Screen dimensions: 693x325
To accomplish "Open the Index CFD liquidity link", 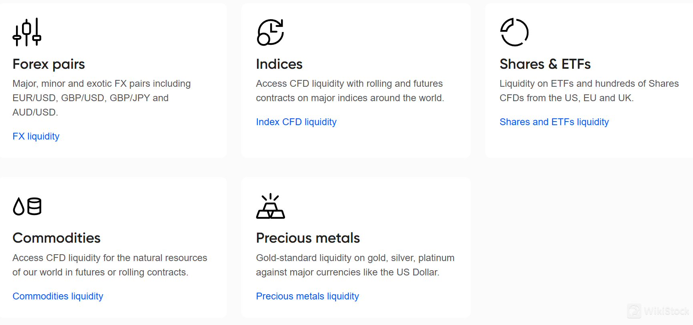I will pyautogui.click(x=296, y=122).
